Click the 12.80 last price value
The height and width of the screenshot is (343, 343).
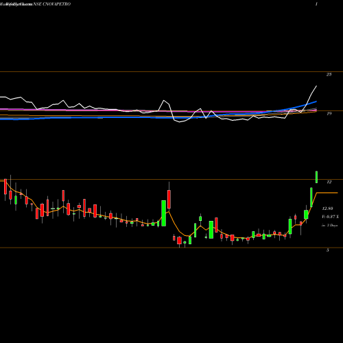pyautogui.click(x=327, y=209)
